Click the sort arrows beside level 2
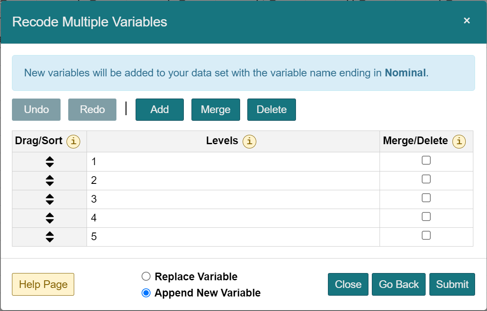Screen dimensions: 487x311 (49, 180)
